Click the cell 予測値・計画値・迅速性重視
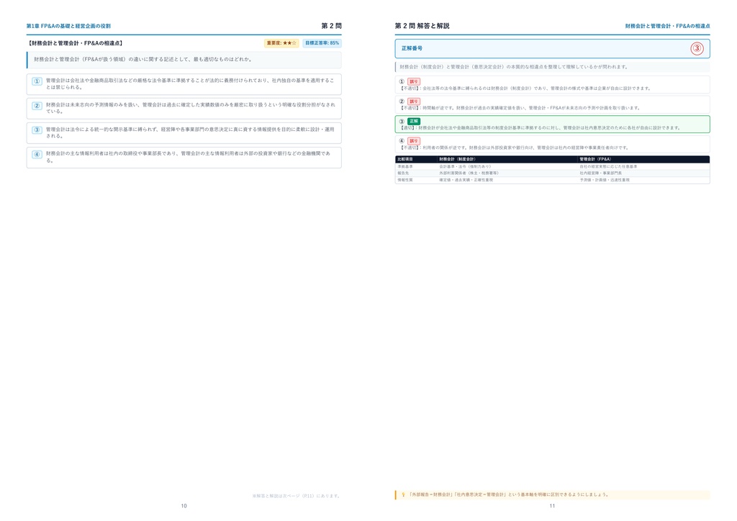The height and width of the screenshot is (521, 737). pos(605,179)
